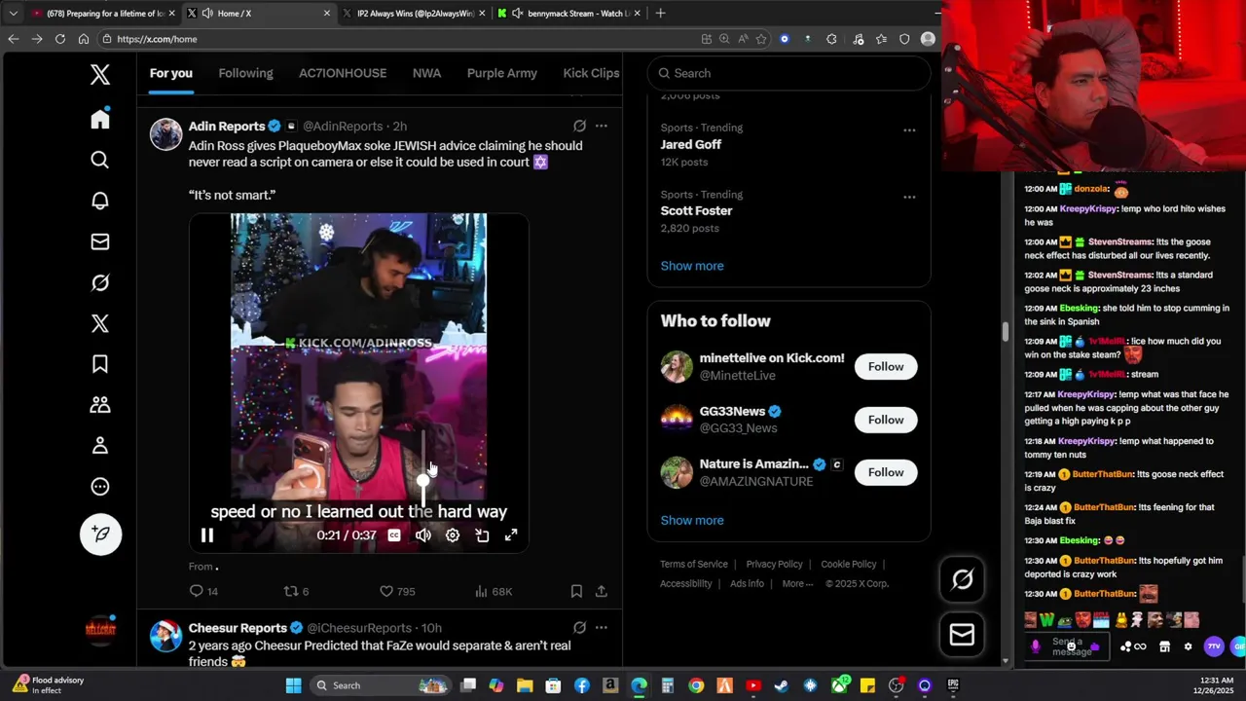The height and width of the screenshot is (701, 1246).
Task: Click Send a message chat box
Action: (x=1067, y=646)
